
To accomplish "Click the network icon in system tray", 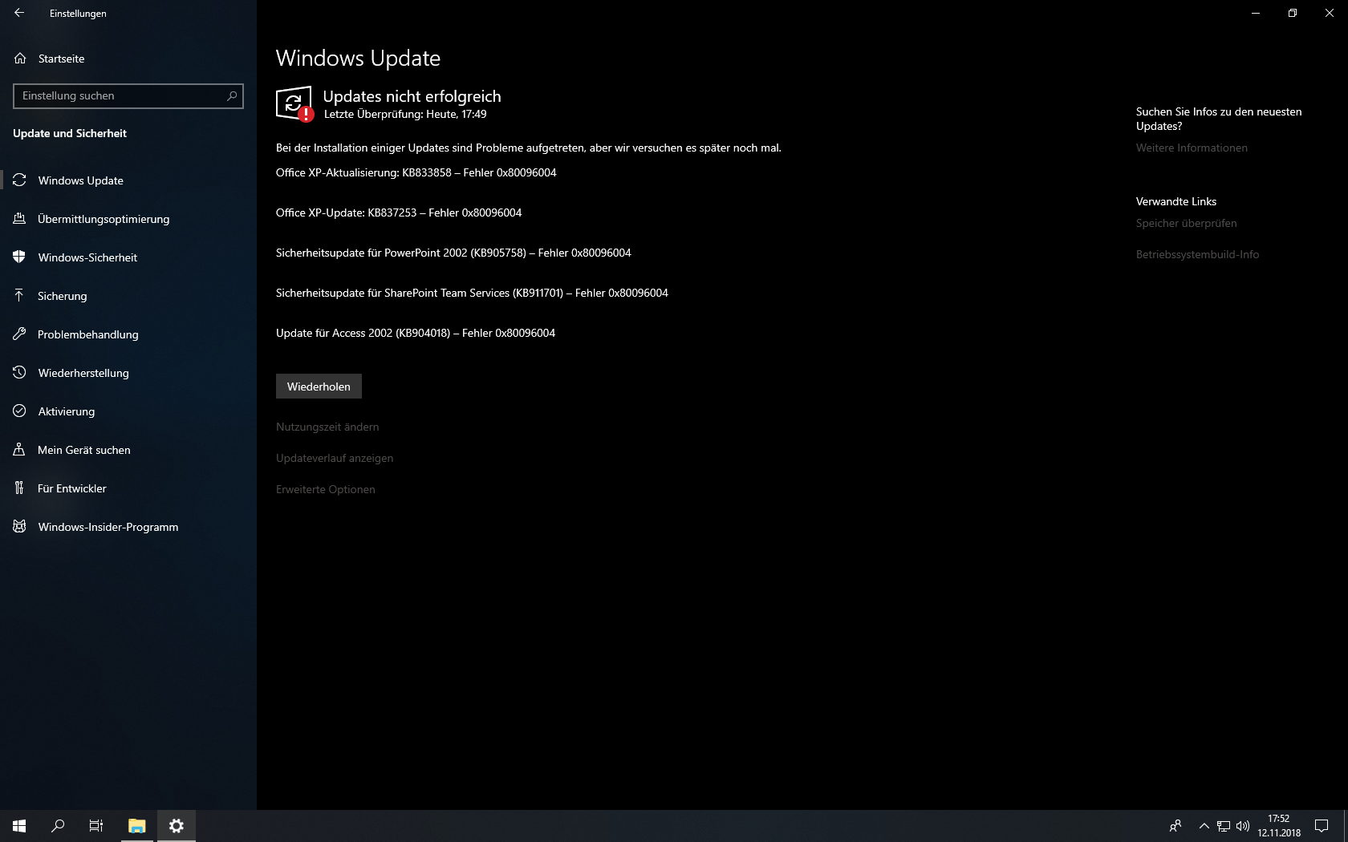I will point(1224,826).
